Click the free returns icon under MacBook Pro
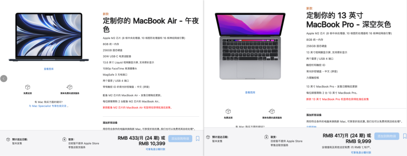The image size is (407, 156). pyautogui.click(x=272, y=111)
